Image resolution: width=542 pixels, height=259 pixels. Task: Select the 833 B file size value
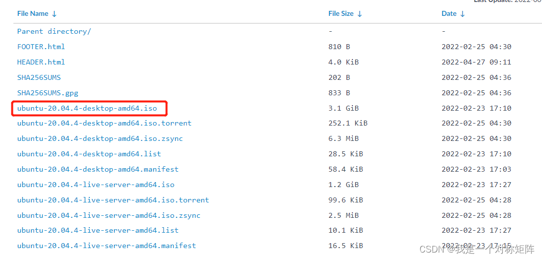tap(339, 93)
